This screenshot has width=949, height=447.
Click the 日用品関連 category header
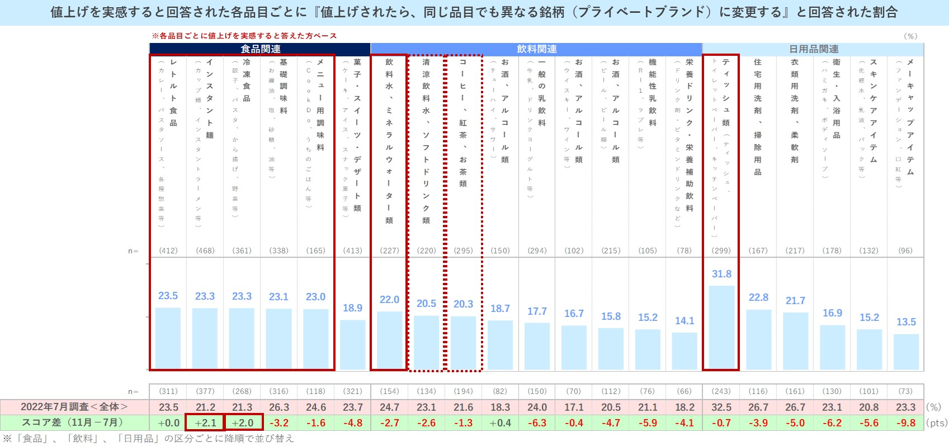(x=813, y=49)
